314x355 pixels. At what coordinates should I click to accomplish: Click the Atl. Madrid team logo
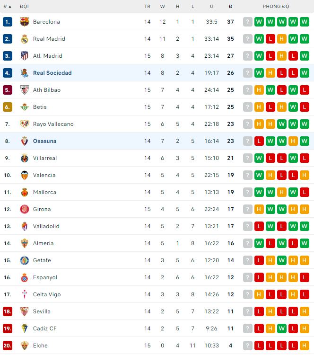(25, 56)
